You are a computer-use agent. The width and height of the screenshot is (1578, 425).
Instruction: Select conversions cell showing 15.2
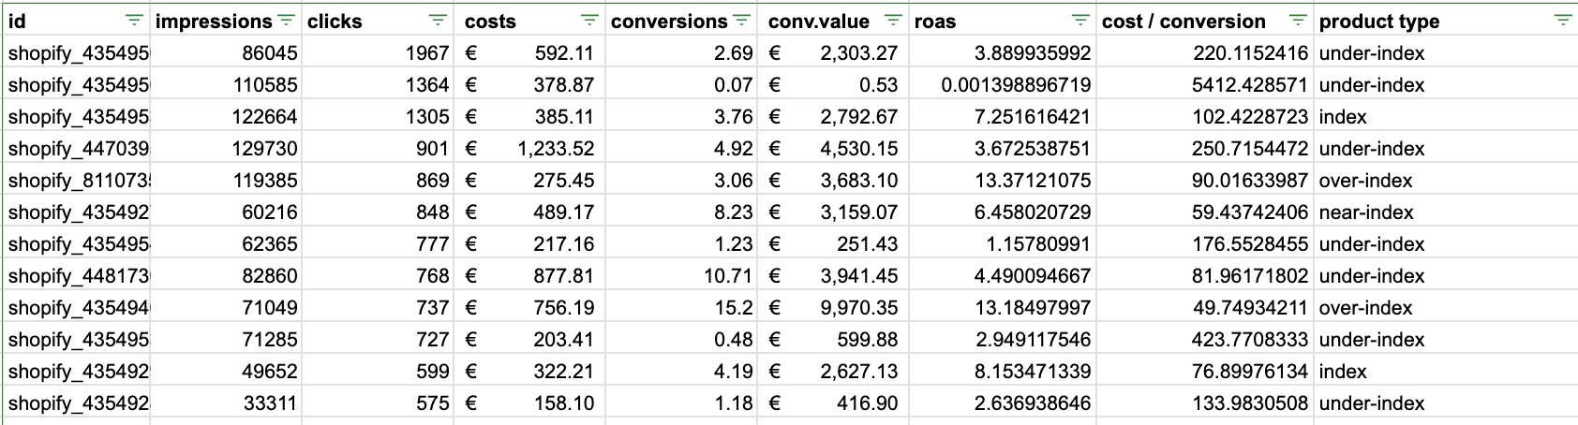point(681,308)
